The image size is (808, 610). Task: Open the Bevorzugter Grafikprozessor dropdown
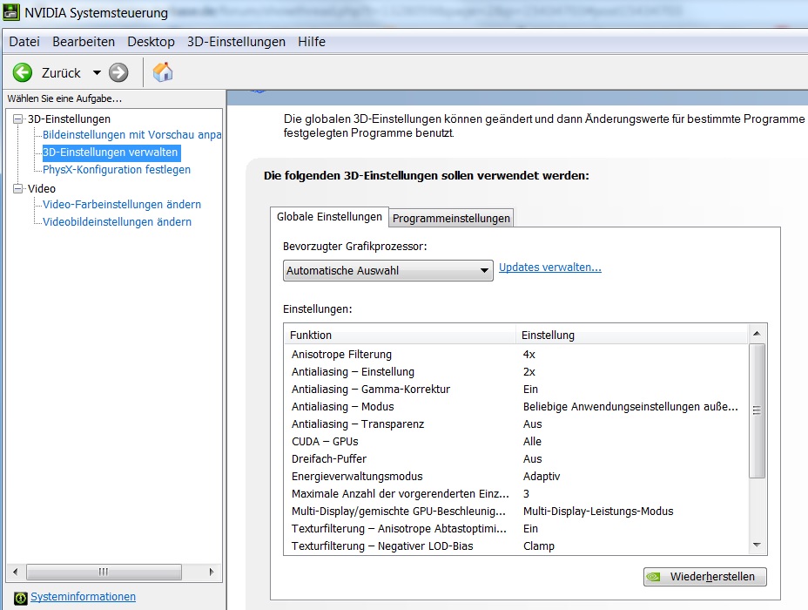[x=388, y=270]
